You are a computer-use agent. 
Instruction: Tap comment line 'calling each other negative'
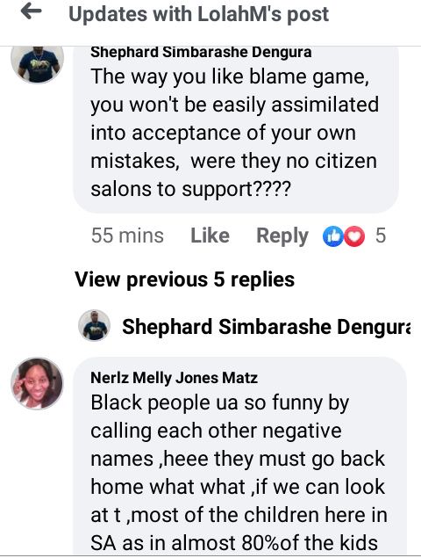[x=216, y=431]
